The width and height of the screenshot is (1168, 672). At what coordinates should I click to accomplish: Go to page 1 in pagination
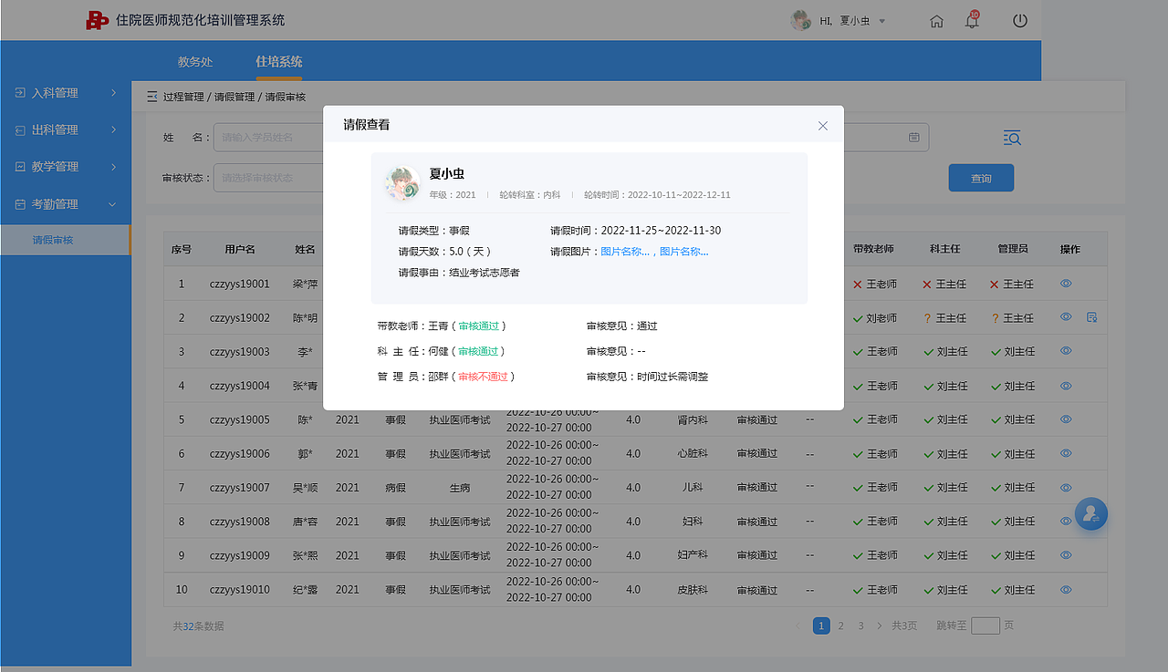pos(821,625)
